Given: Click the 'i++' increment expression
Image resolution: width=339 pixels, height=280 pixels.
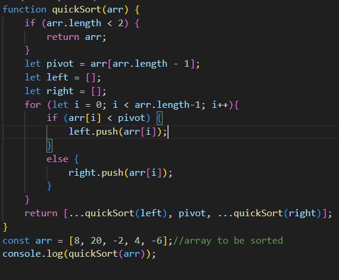Looking at the screenshot, I should pos(220,105).
